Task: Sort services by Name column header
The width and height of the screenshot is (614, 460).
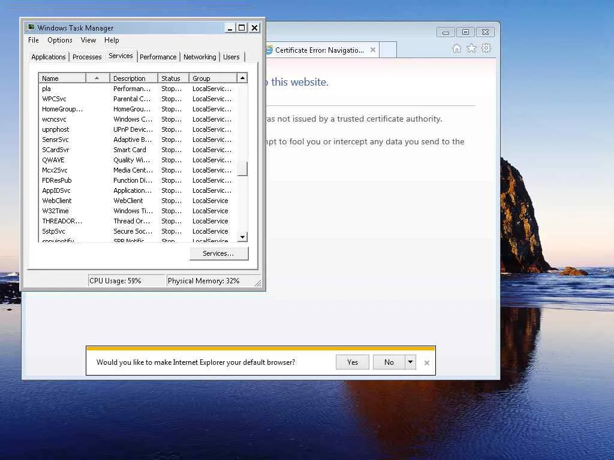Action: (x=62, y=78)
